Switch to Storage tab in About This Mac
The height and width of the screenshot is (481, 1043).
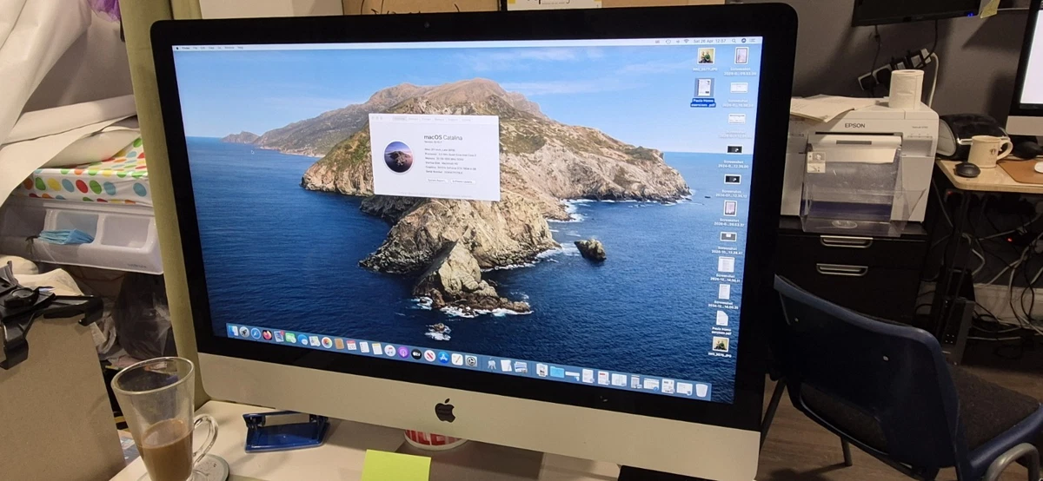click(426, 119)
